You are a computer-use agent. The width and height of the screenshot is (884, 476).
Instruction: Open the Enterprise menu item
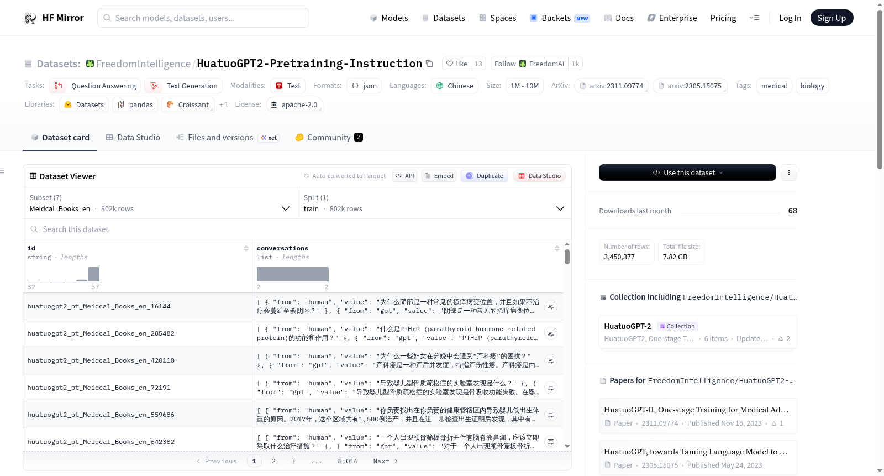(672, 18)
